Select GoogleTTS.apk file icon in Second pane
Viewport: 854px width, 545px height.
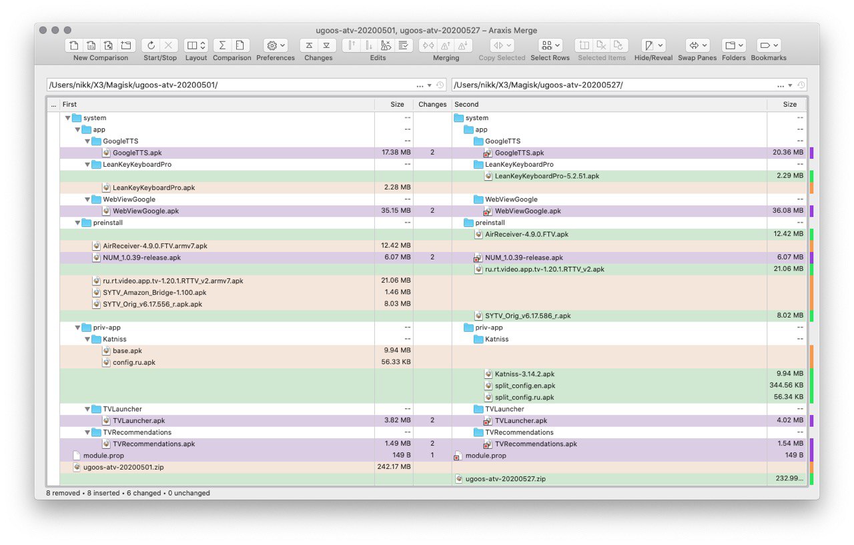point(488,153)
